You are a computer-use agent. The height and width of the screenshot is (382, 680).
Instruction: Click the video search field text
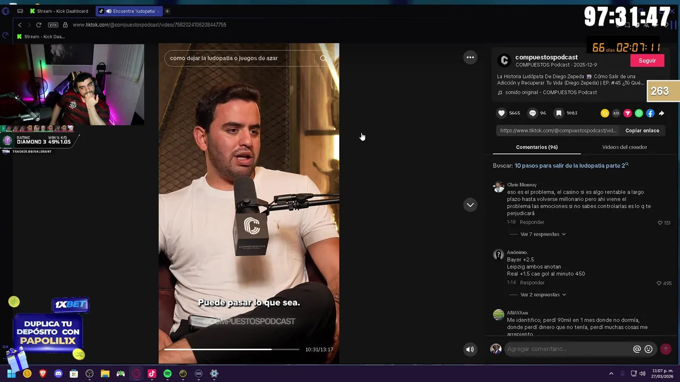[x=224, y=58]
